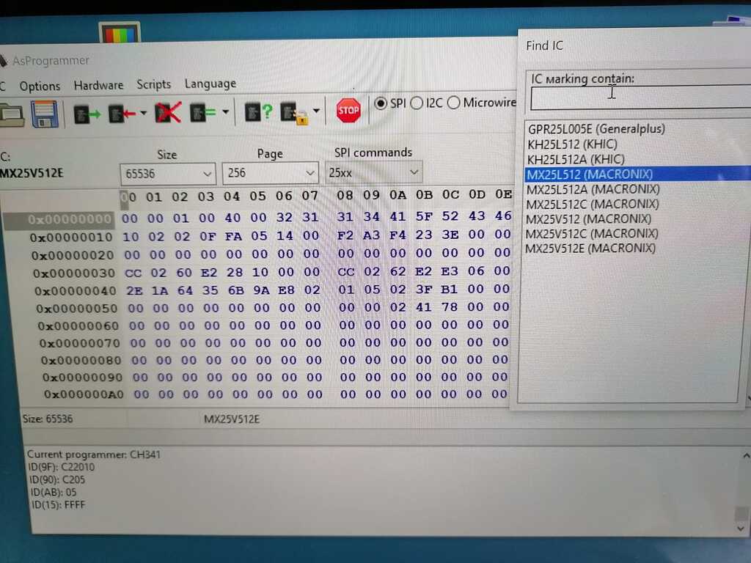751x563 pixels.
Task: Select MX25V512E (MACRONIX) from the list
Action: [x=592, y=248]
